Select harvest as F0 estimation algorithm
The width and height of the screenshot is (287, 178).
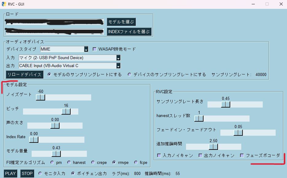(x=69, y=162)
